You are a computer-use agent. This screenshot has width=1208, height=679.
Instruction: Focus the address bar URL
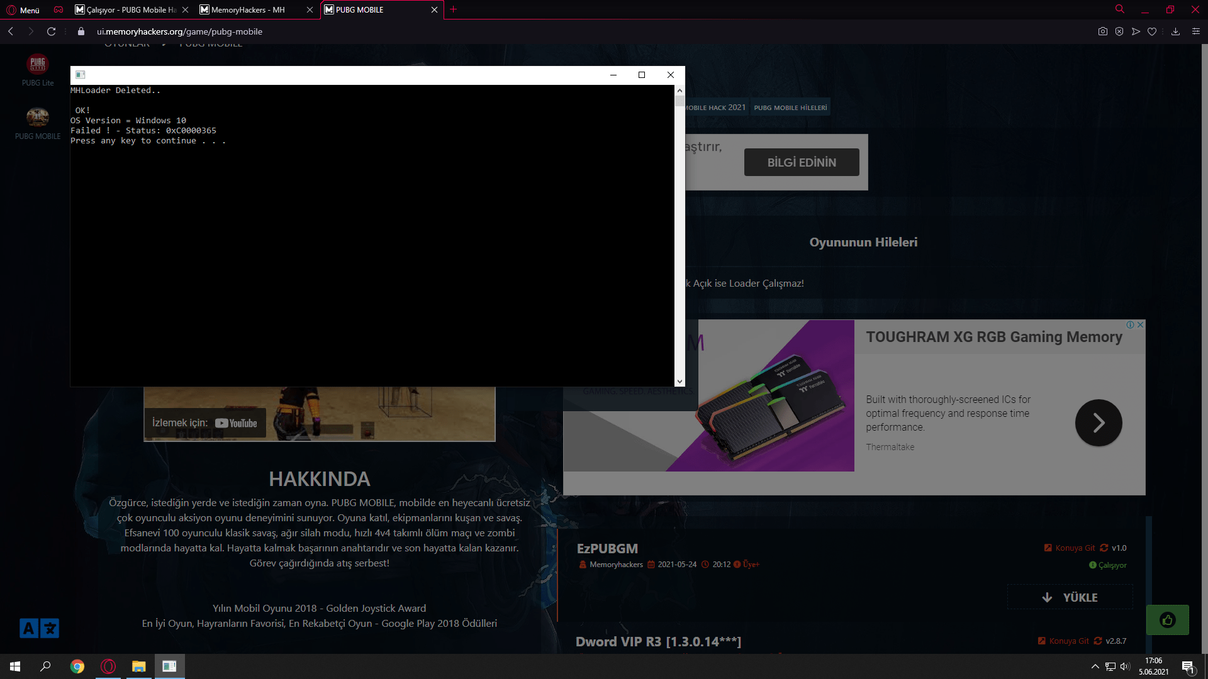[179, 31]
